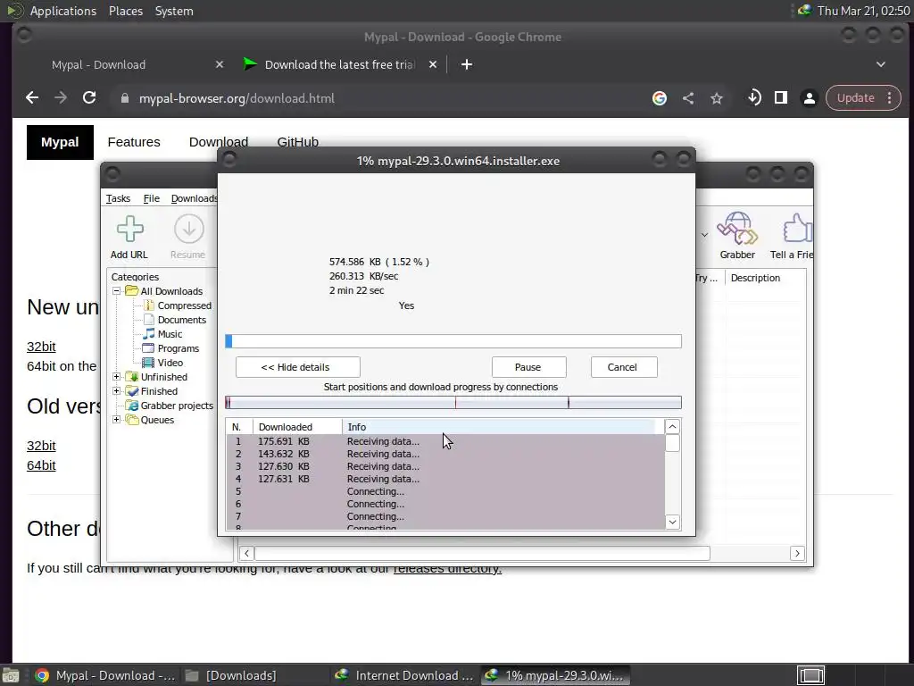This screenshot has width=914, height=686.
Task: Click the Google icon in address bar
Action: [x=660, y=98]
